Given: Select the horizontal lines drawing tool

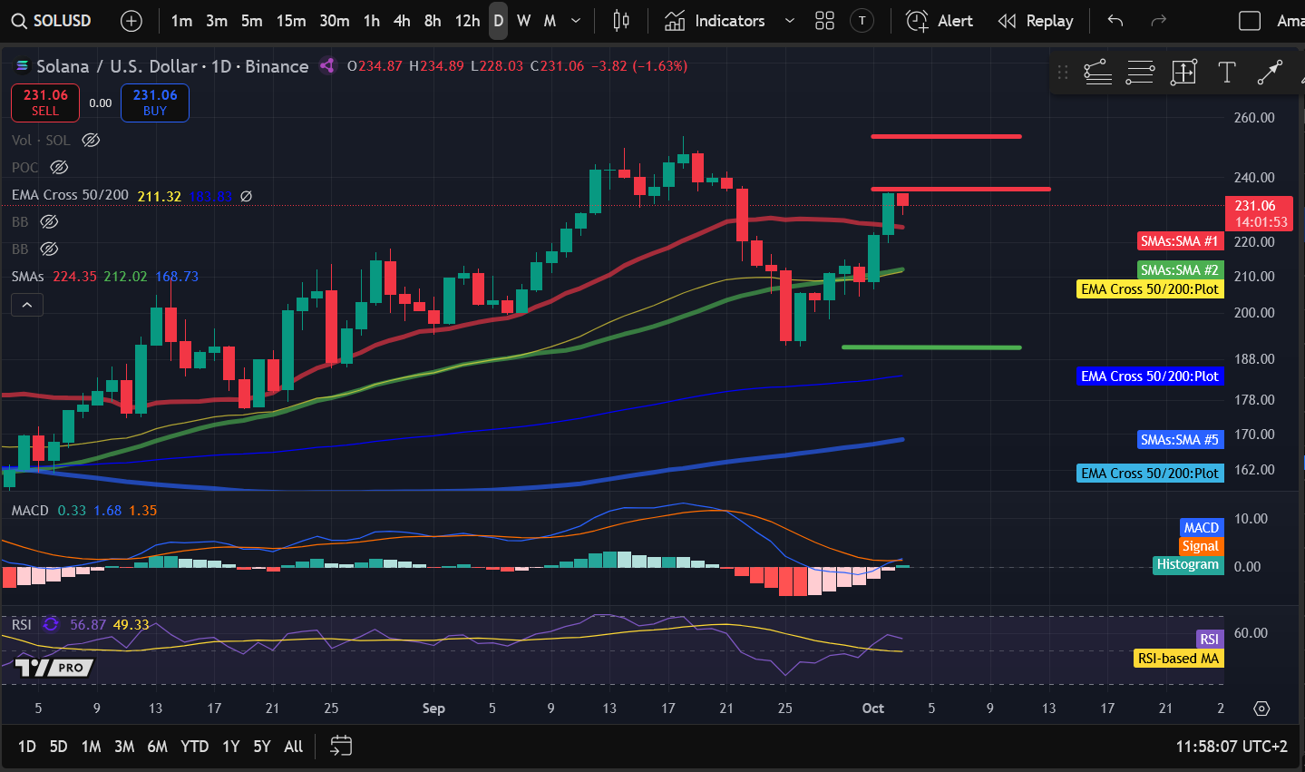Looking at the screenshot, I should pyautogui.click(x=1140, y=72).
